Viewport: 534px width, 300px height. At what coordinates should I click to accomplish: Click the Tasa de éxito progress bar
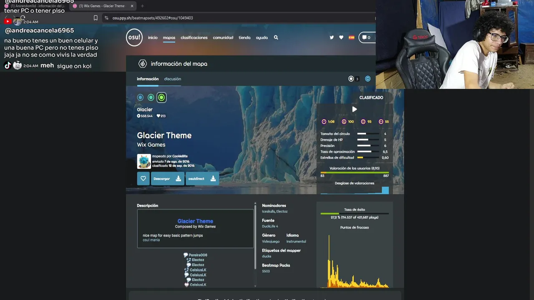(x=355, y=214)
